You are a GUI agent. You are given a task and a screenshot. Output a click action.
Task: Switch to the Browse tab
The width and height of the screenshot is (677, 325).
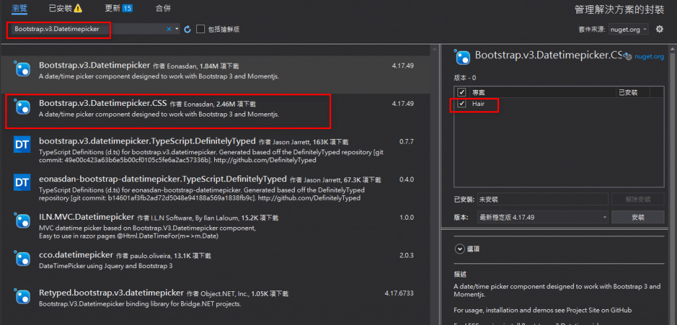point(19,8)
